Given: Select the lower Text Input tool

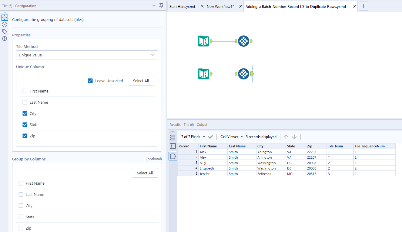Looking at the screenshot, I should 203,74.
